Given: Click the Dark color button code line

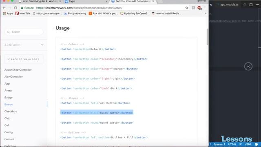Looking at the screenshot, I should pos(96,89).
